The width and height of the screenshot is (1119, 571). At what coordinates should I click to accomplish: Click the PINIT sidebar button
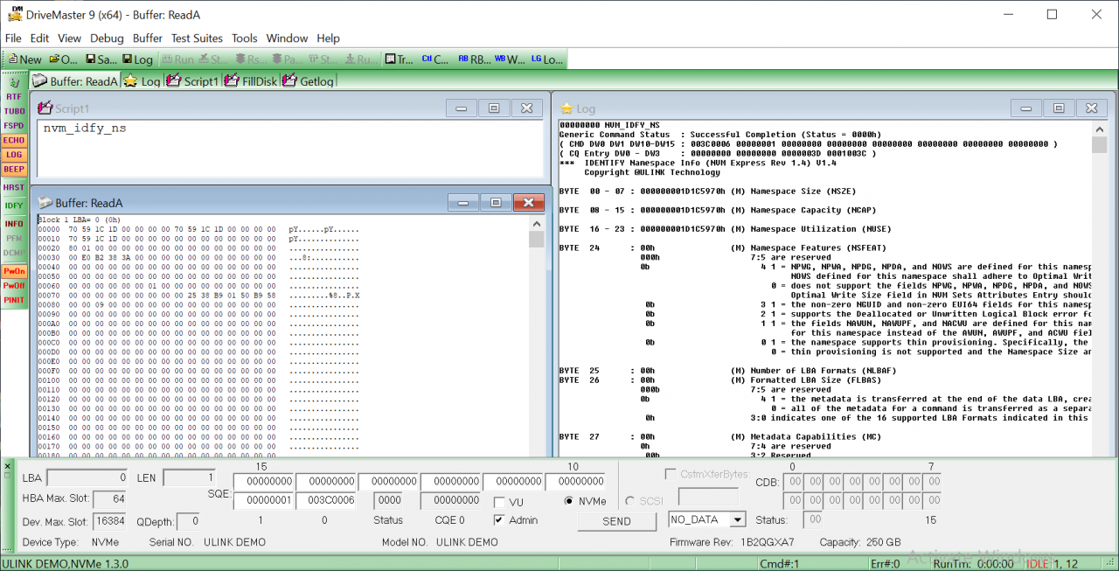14,300
